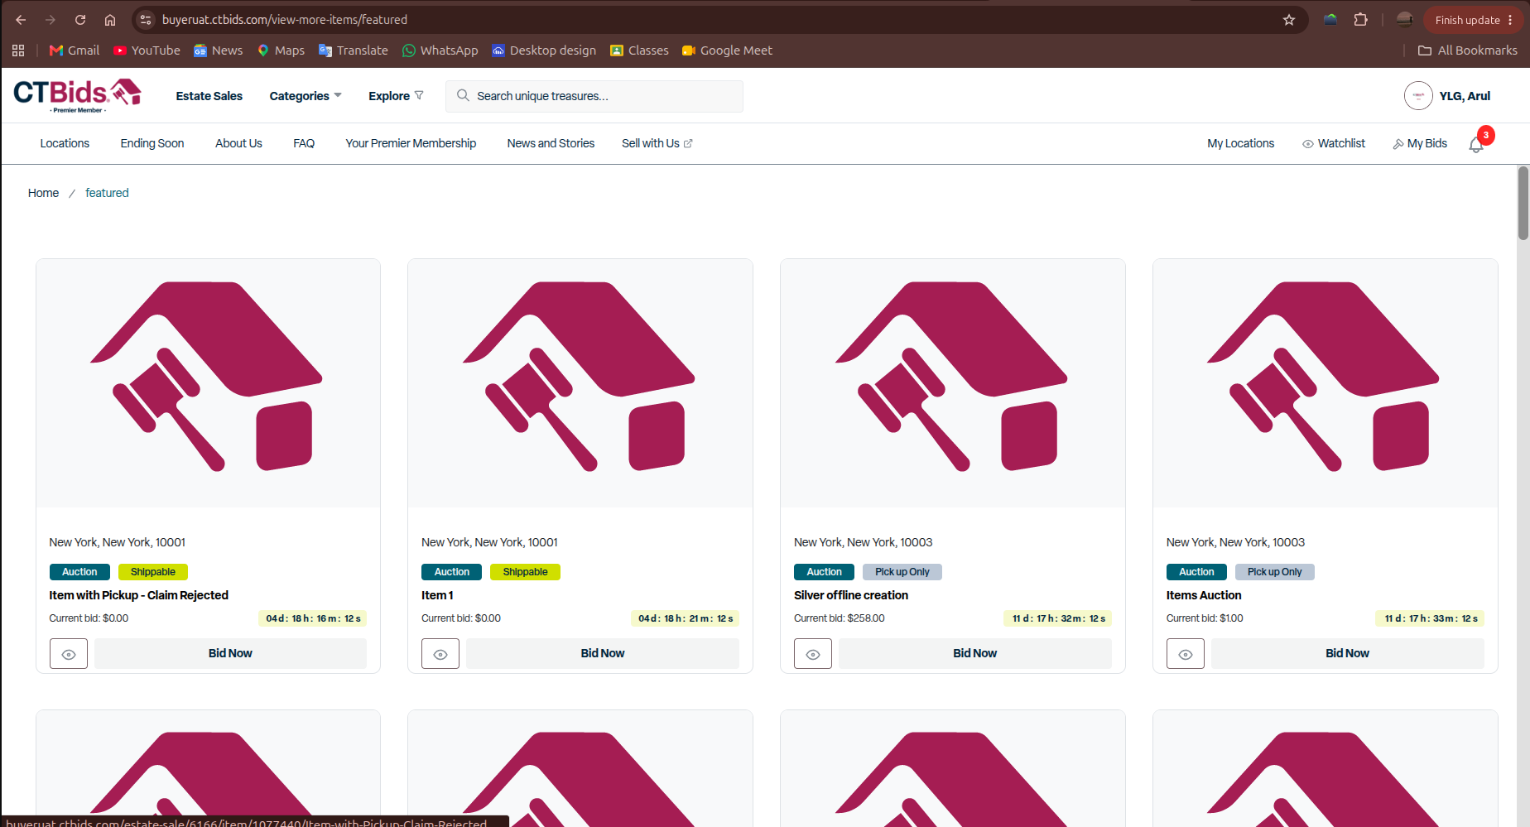The image size is (1530, 827).
Task: Open the Silver offline creation listing image
Action: [x=953, y=383]
